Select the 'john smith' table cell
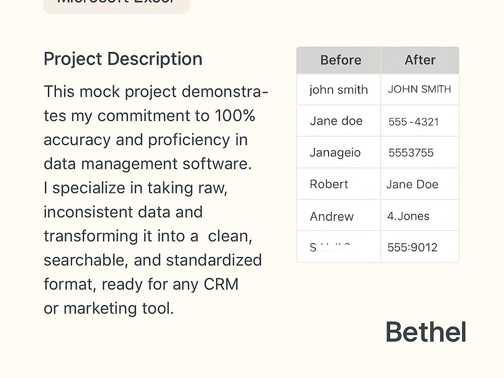 coord(339,90)
